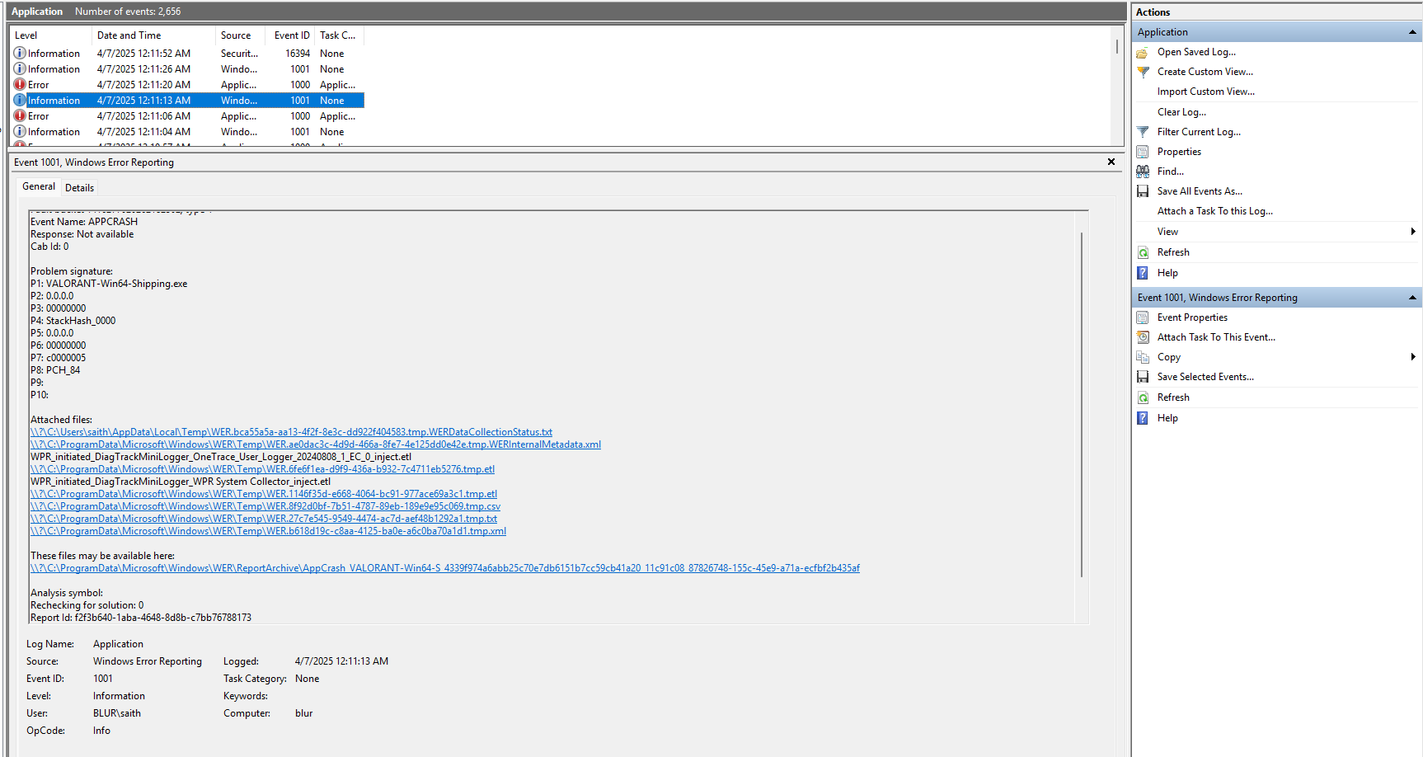Expand the View submenu arrow

[x=1413, y=232]
